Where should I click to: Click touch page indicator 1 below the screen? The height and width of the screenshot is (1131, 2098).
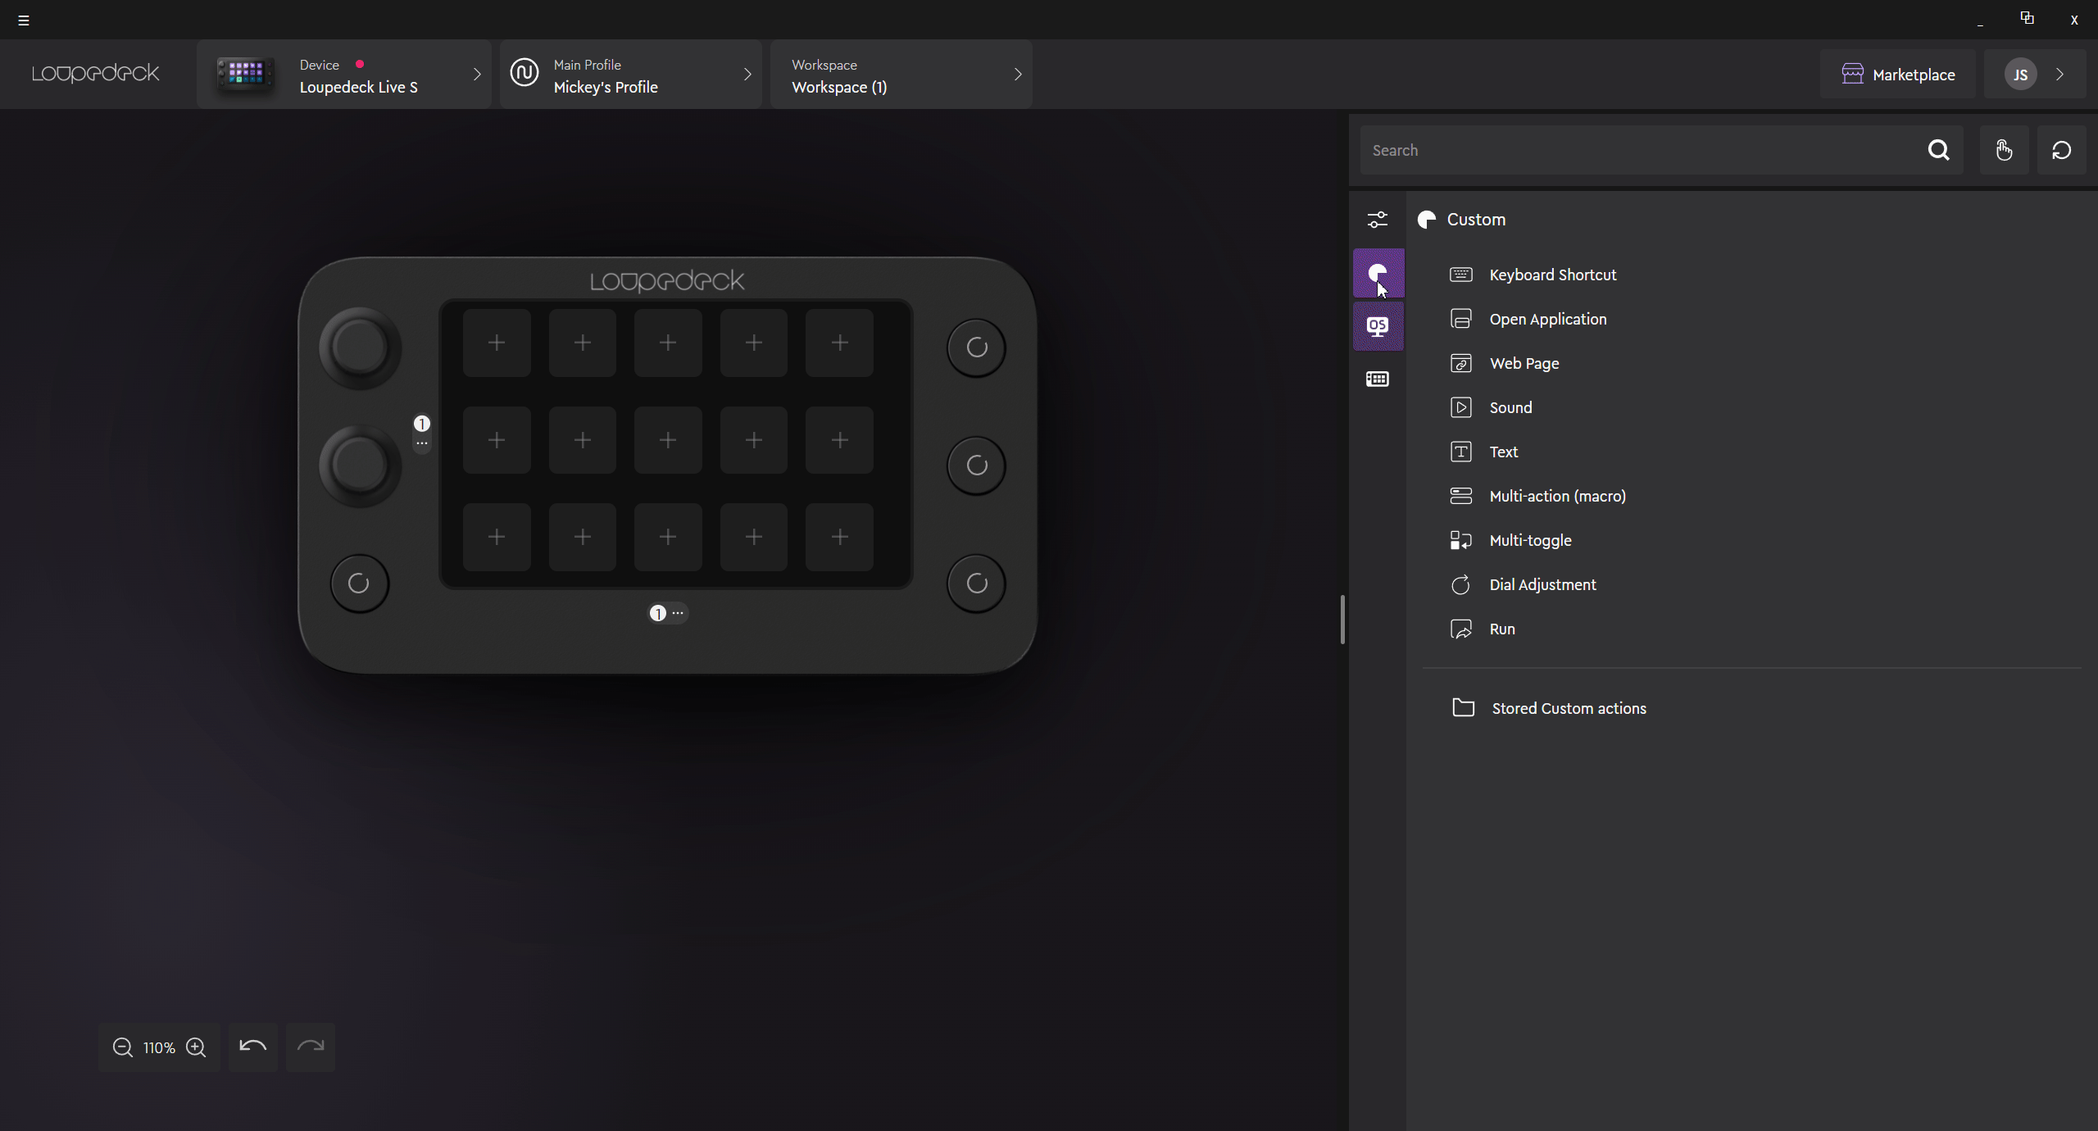pos(658,614)
